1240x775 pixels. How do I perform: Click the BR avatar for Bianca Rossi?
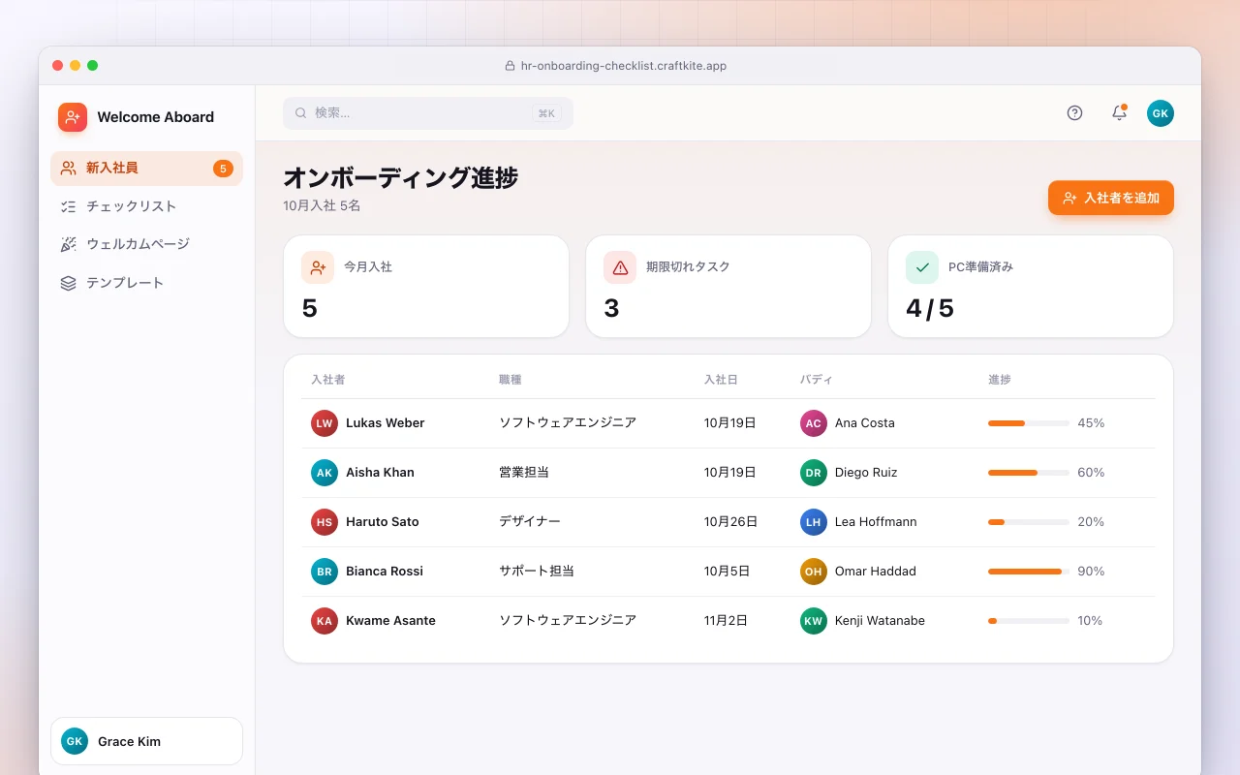(x=325, y=572)
